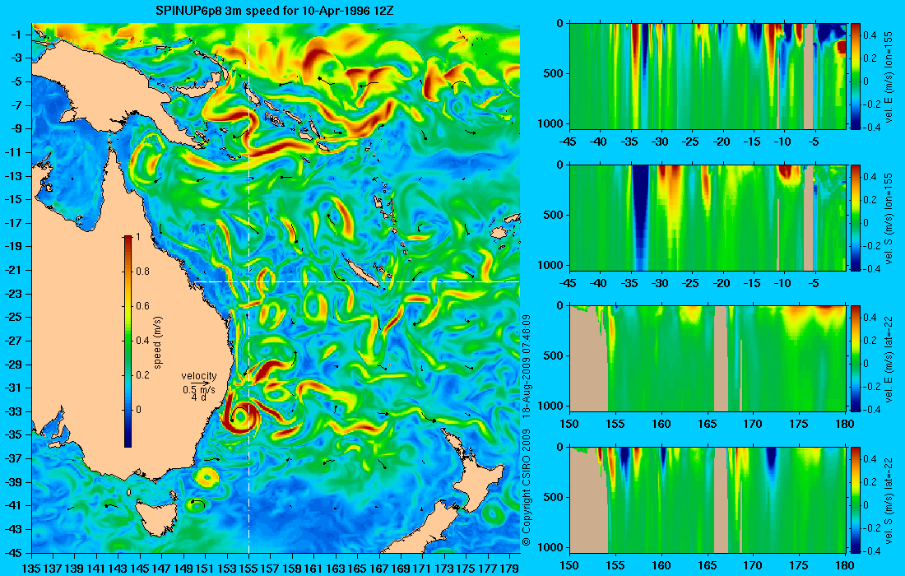905x576 pixels.
Task: Click the "vel. S (m/s) lat=-22" label
Action: pos(889,500)
